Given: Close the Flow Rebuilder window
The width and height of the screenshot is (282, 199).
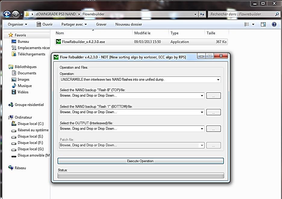Looking at the screenshot, I should 221,56.
